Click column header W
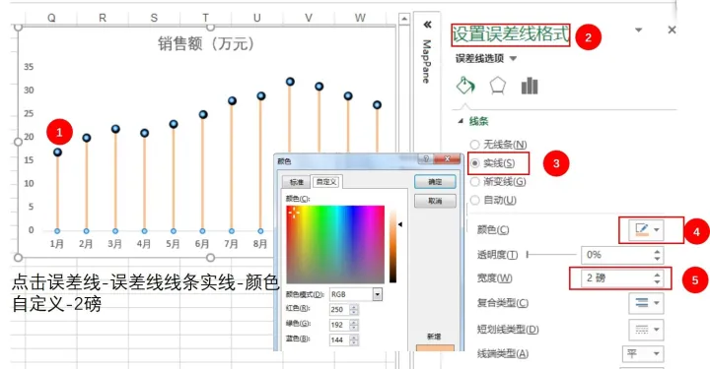 pyautogui.click(x=360, y=18)
